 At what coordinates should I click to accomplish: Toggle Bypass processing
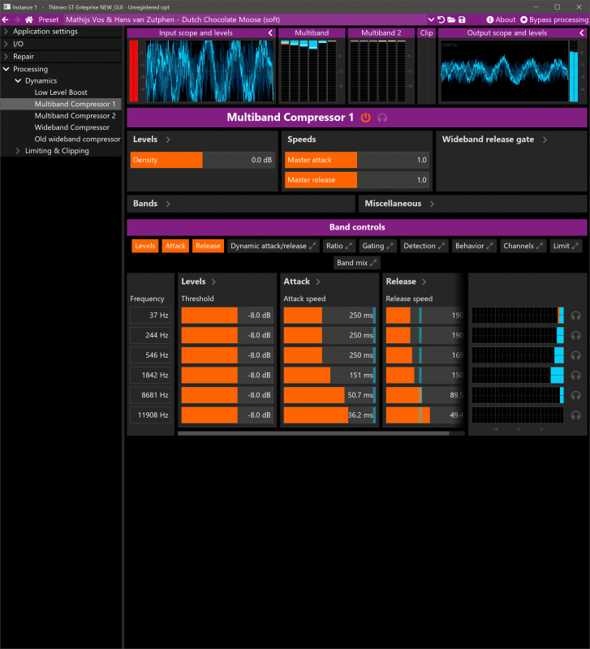[x=554, y=19]
